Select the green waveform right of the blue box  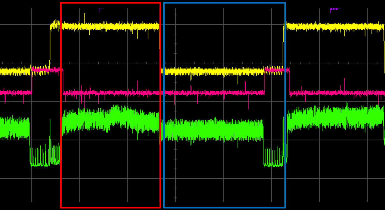coord(334,118)
